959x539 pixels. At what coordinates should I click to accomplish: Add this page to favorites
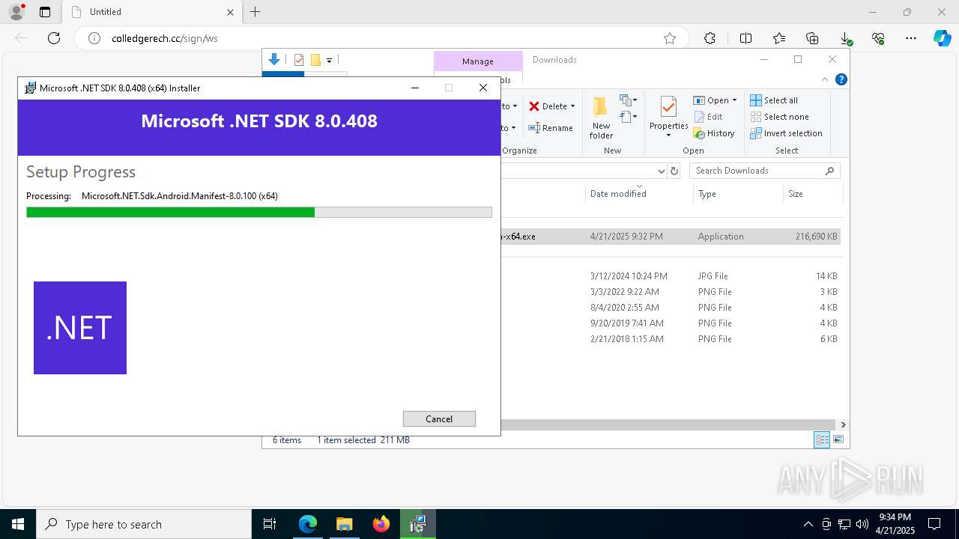coord(670,38)
